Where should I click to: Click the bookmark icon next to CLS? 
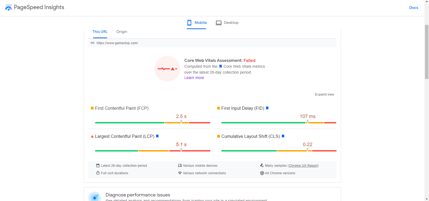[283, 136]
